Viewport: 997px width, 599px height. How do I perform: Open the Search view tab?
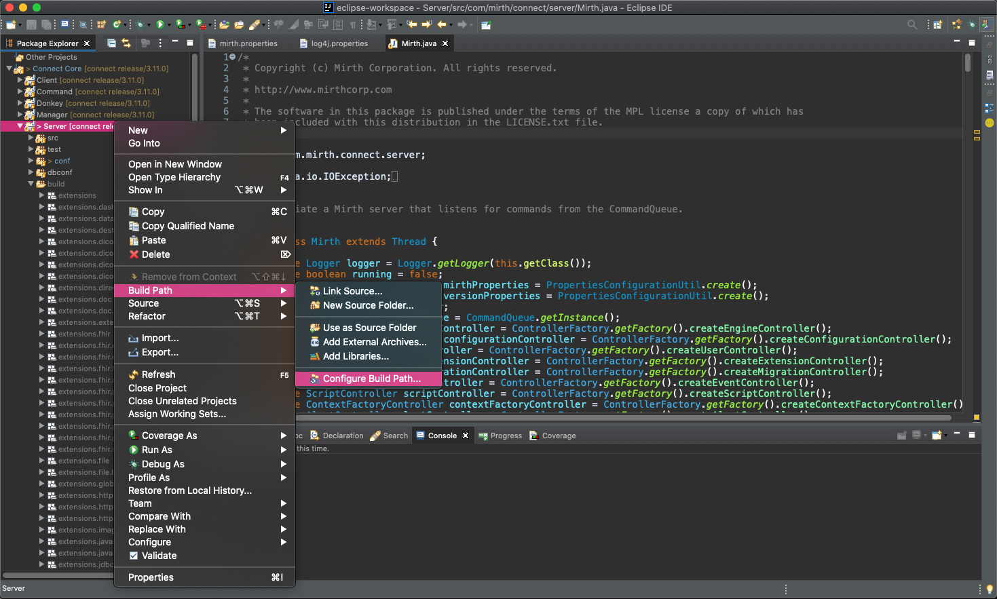[390, 436]
